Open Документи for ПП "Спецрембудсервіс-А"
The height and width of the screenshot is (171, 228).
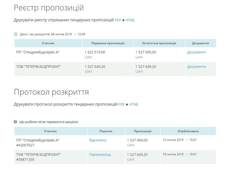[196, 52]
